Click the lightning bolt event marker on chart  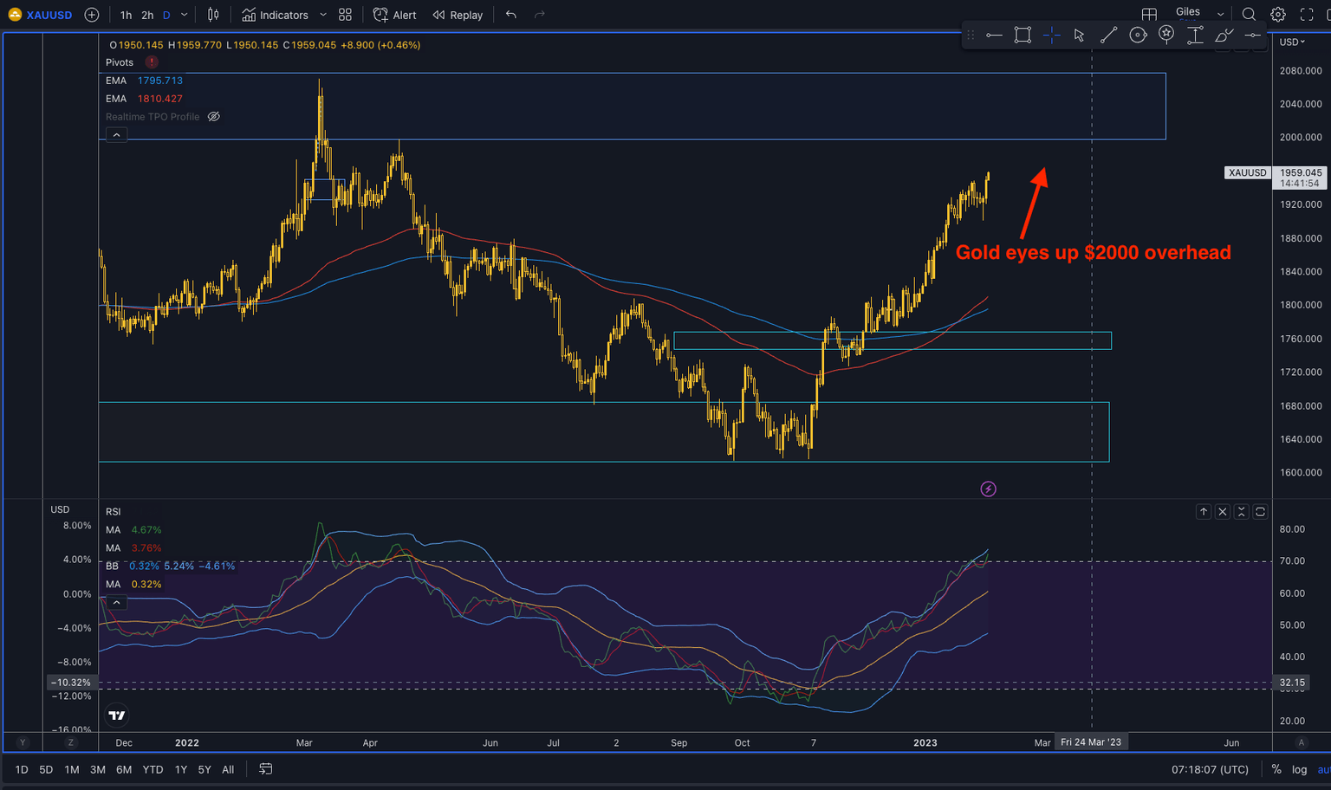click(988, 489)
